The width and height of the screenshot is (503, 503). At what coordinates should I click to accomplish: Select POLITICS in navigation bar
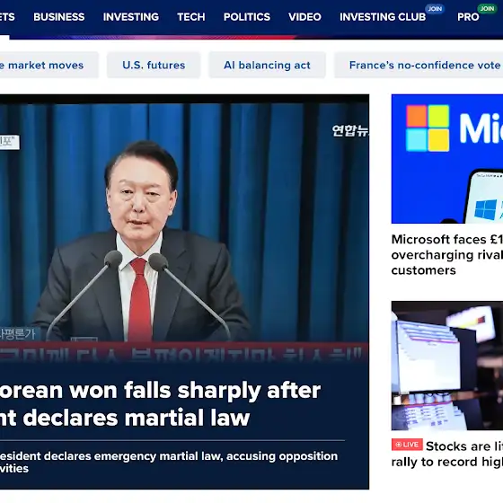(247, 17)
